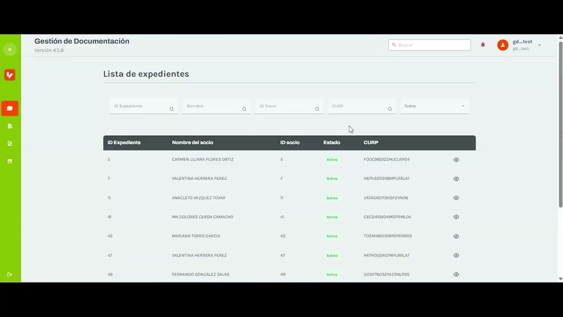Viewport: 563px width, 317px height.
Task: Focus the CURP filter field
Action: pyautogui.click(x=362, y=106)
